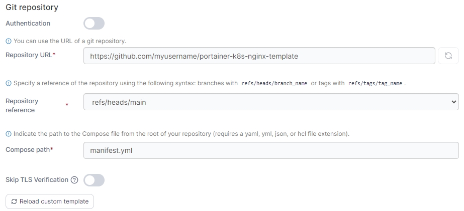Focus the Repository URL input field

coord(259,56)
